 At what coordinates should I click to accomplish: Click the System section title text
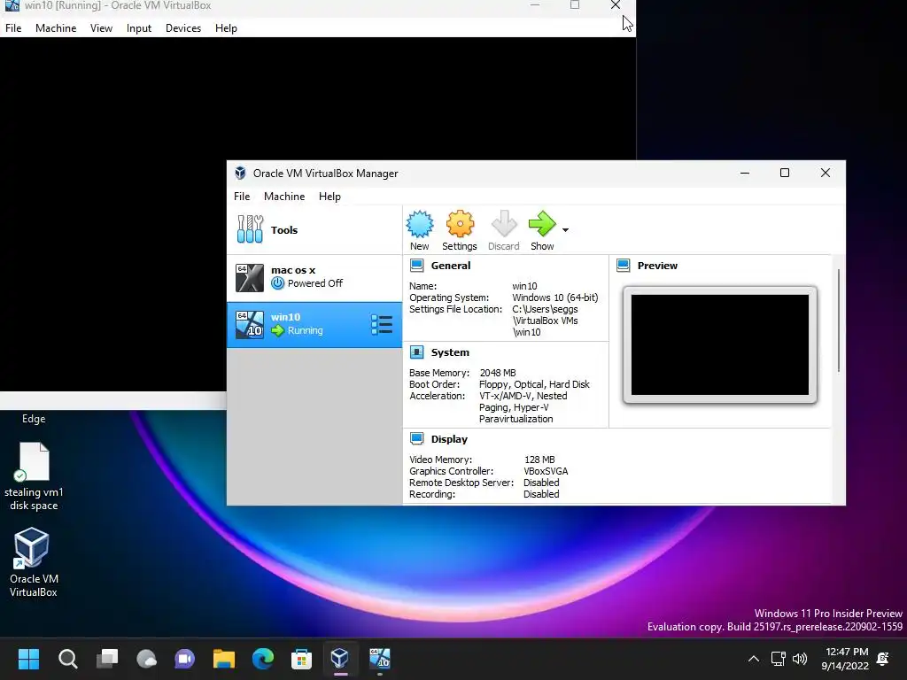pos(450,352)
